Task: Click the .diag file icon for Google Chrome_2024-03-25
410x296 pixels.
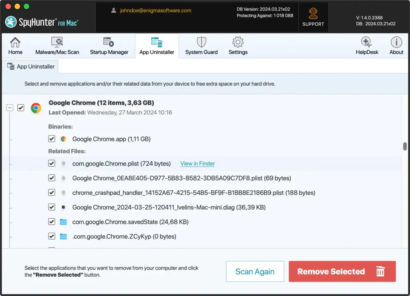Action: 63,208
